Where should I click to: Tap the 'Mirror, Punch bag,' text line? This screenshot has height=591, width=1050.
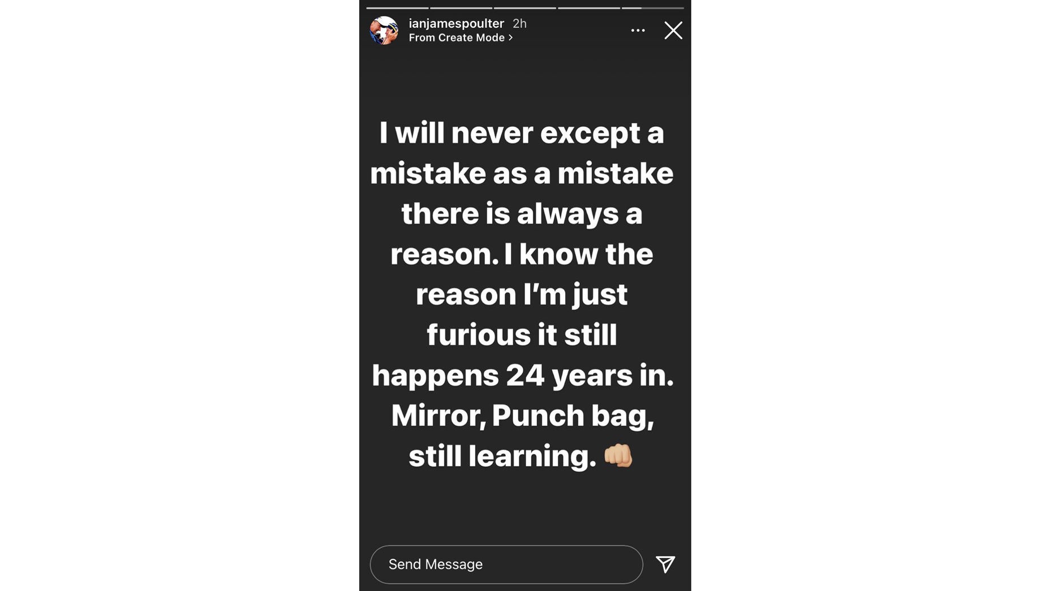523,416
